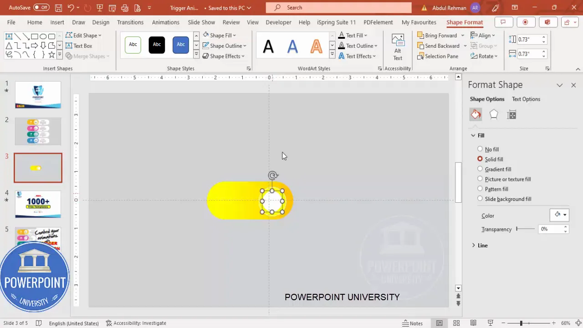Image resolution: width=583 pixels, height=328 pixels.
Task: Start slideshow from beginning icon in title bar
Action: click(99, 8)
